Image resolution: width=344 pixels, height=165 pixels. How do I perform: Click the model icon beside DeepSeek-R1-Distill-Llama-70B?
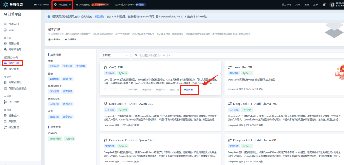(x=230, y=104)
